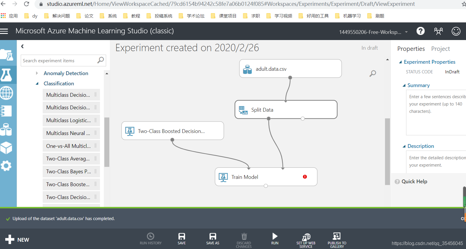Click Split Data second output port
466x249 pixels.
(303, 118)
